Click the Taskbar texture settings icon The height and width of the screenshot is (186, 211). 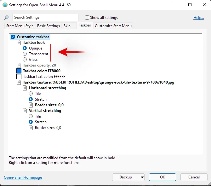[19, 82]
